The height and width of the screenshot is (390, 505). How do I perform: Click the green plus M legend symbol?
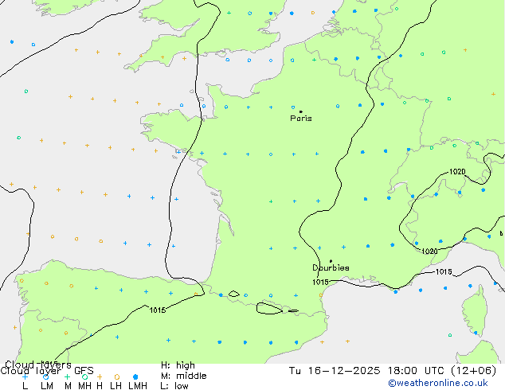coord(67,376)
